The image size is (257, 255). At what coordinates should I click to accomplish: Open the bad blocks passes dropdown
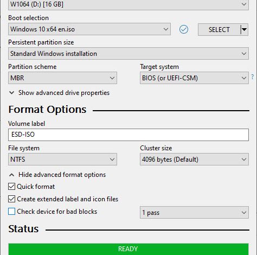[x=194, y=213]
